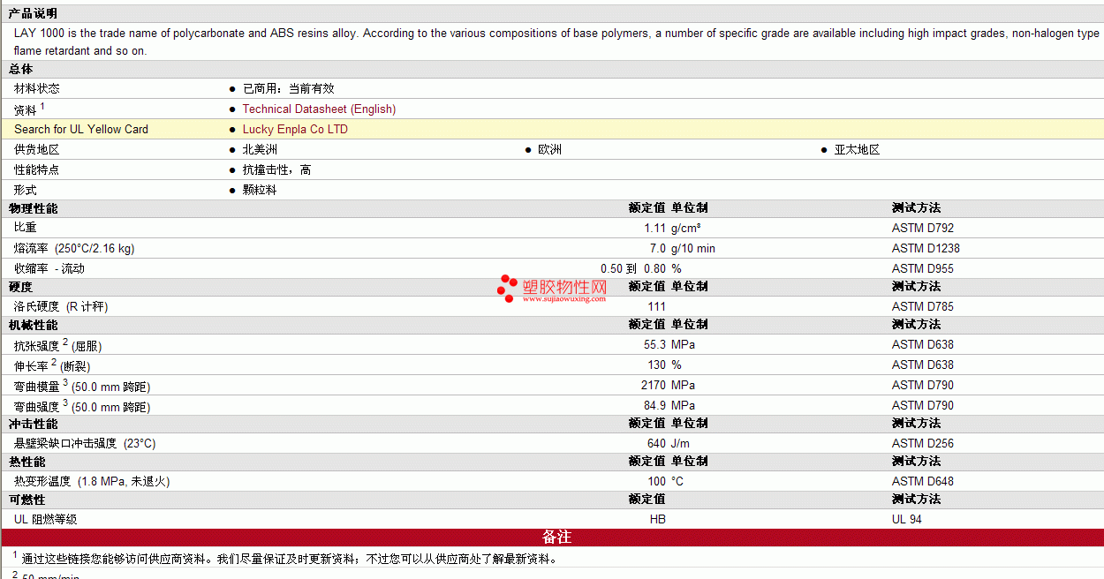The image size is (1104, 579).
Task: Select the 洛氏硬度 (R 计秤) label
Action: (61, 307)
